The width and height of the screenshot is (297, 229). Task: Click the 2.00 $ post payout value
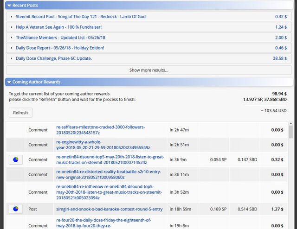(x=281, y=38)
